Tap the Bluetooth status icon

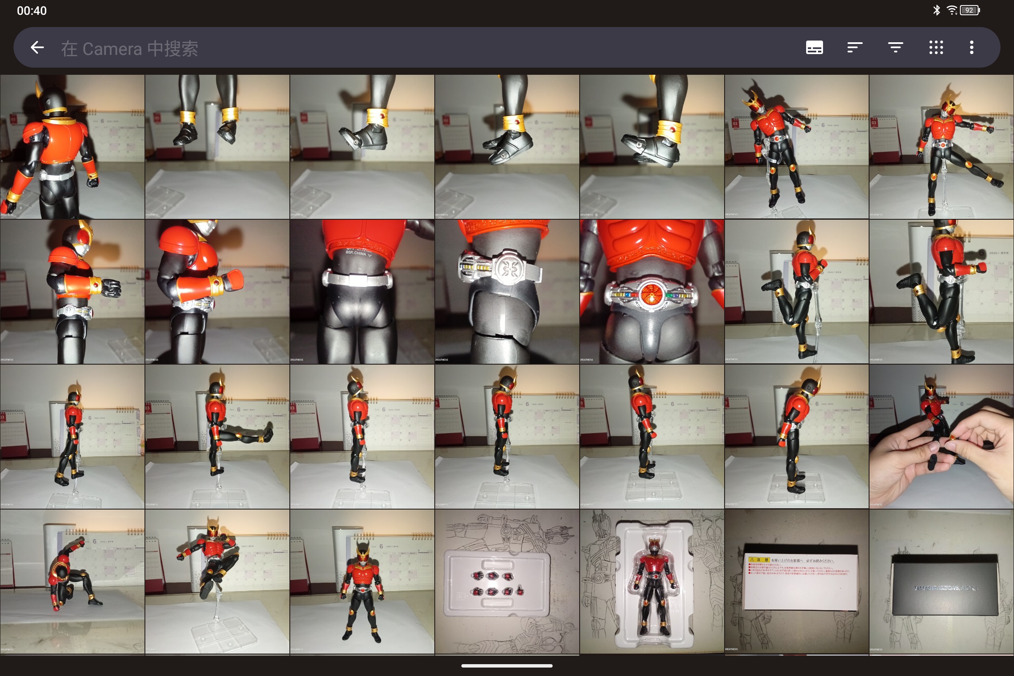point(936,10)
